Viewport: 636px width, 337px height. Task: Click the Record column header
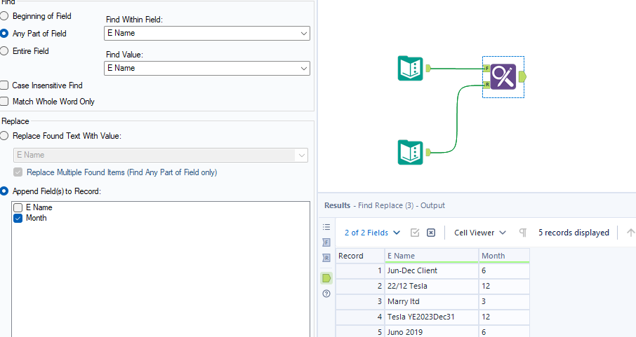pos(360,256)
